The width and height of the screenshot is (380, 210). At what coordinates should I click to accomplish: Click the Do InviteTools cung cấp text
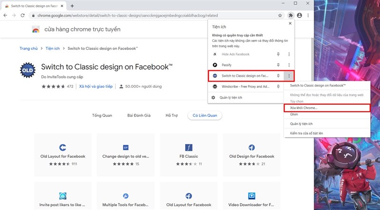coord(62,77)
